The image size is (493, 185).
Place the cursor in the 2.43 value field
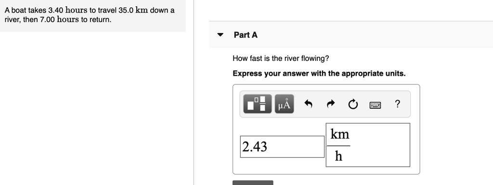coord(282,147)
